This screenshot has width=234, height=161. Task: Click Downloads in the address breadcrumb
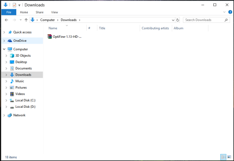[69, 20]
